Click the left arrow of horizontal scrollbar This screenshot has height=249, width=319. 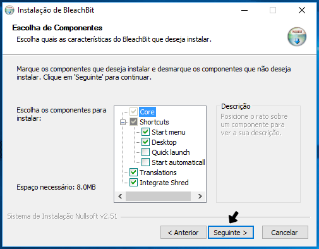click(x=120, y=197)
